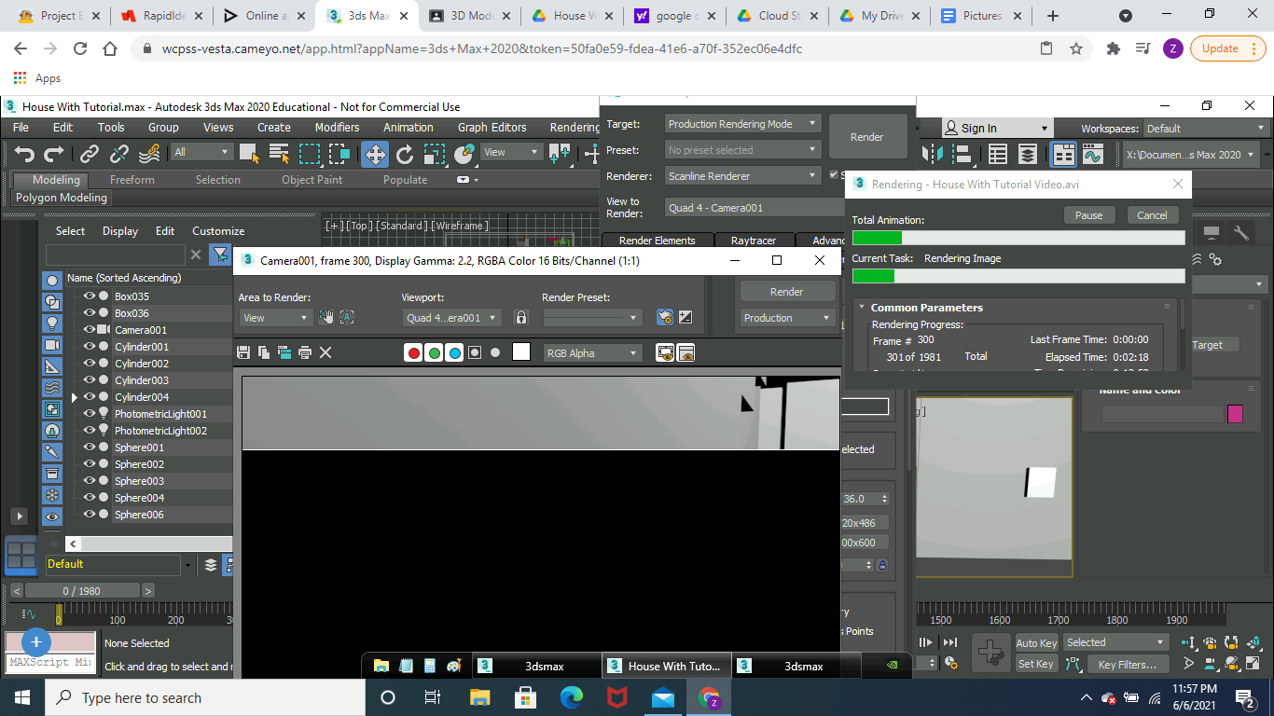The image size is (1274, 716).
Task: Toggle Window/Crossing selection mode icon
Action: (x=339, y=154)
